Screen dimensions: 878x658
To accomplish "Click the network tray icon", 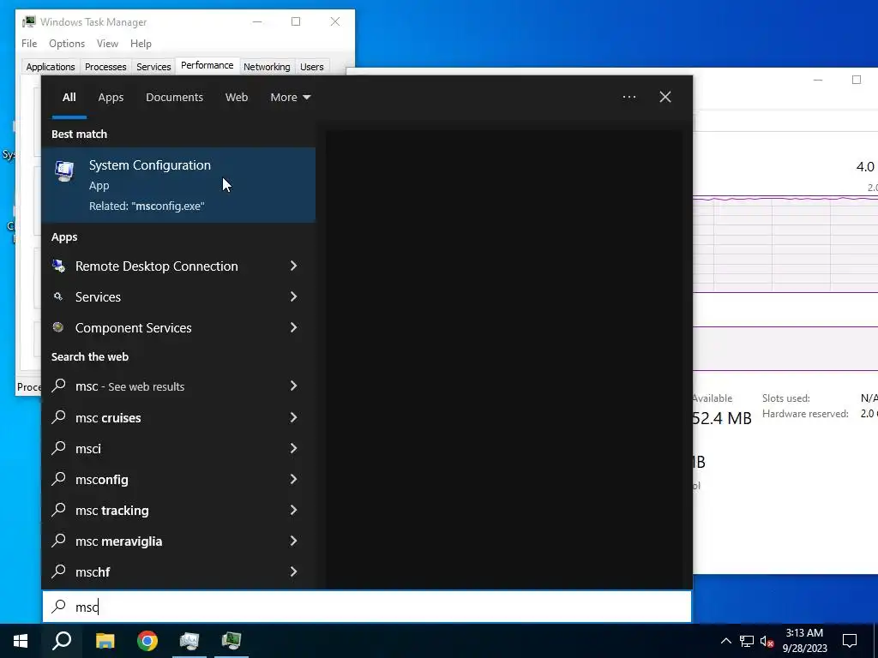I will pyautogui.click(x=747, y=641).
